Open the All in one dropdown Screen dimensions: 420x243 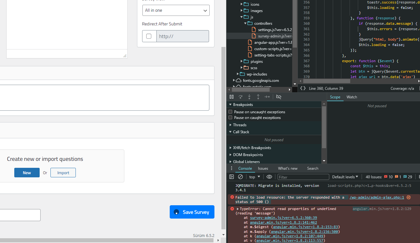[x=176, y=10]
